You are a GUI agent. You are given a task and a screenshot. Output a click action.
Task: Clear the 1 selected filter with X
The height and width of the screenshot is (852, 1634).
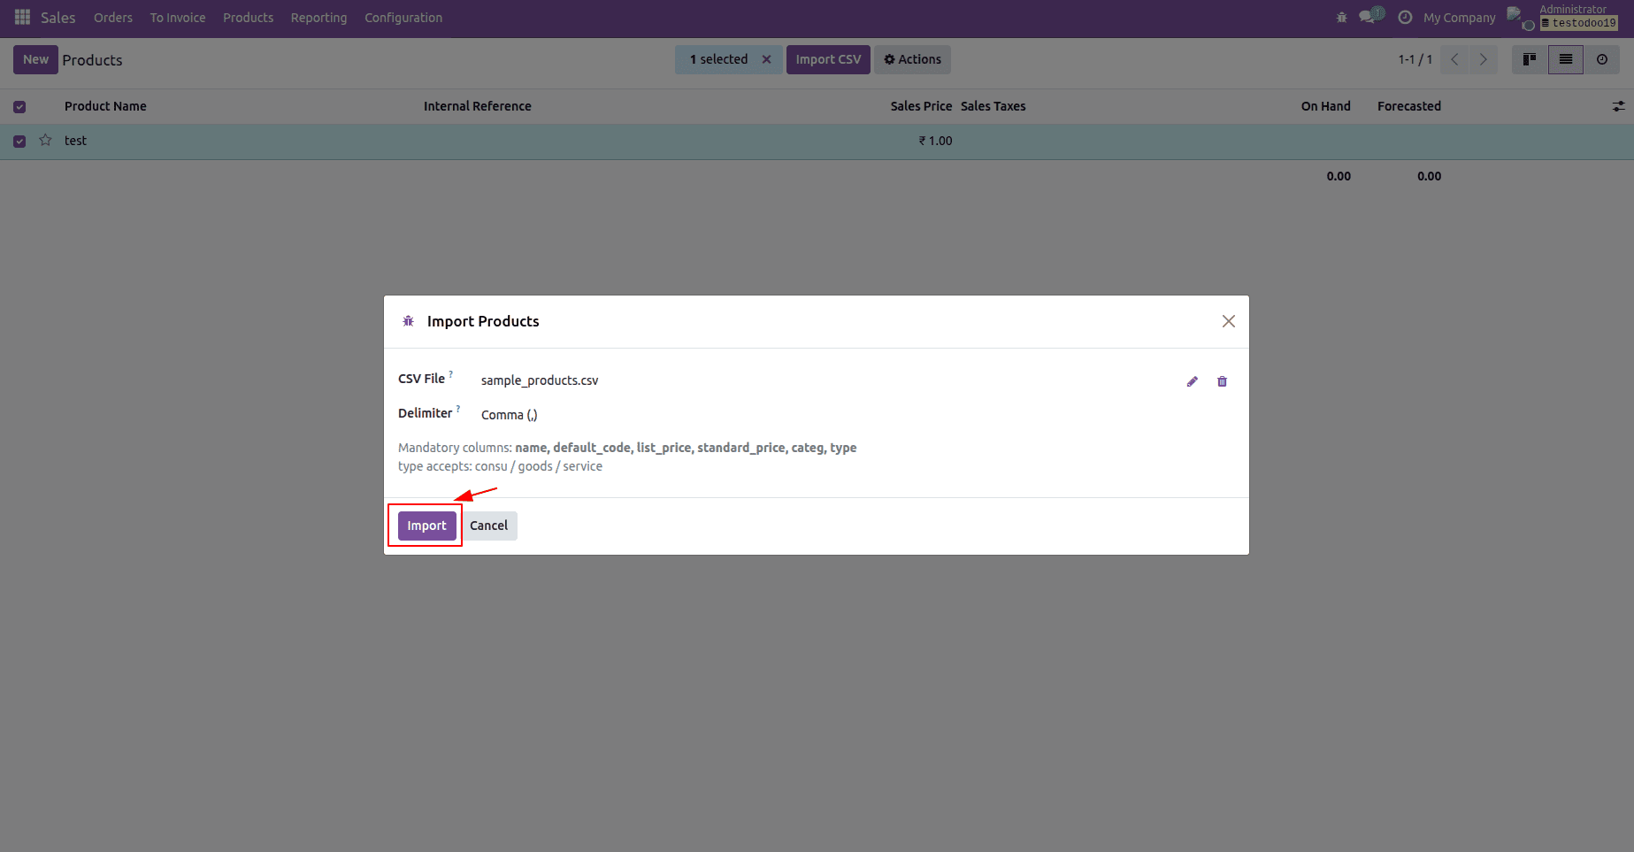point(767,59)
